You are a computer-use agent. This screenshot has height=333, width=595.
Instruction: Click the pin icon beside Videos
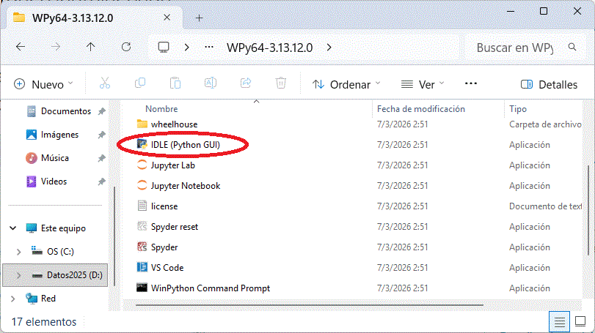[102, 182]
